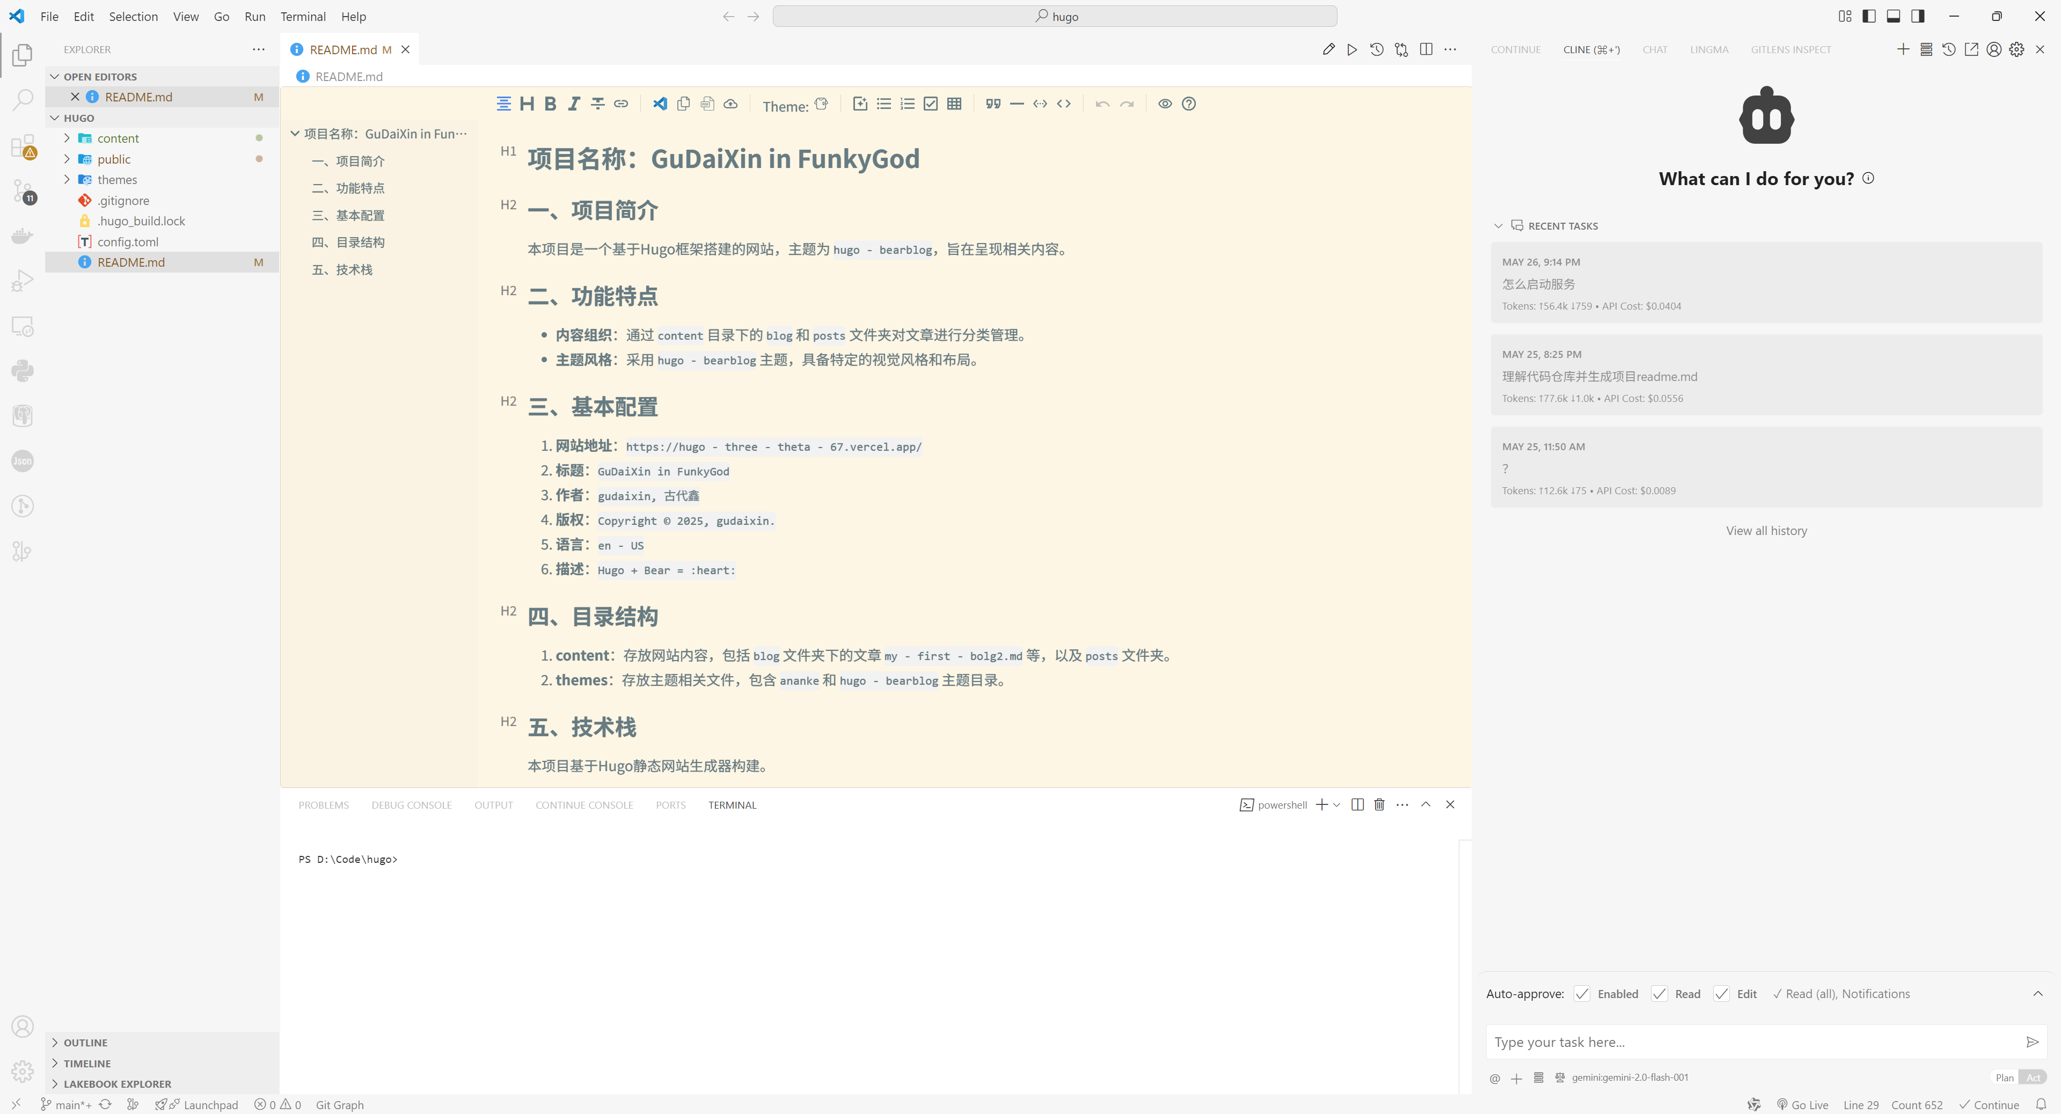Open Run and Debug view

pyautogui.click(x=23, y=282)
